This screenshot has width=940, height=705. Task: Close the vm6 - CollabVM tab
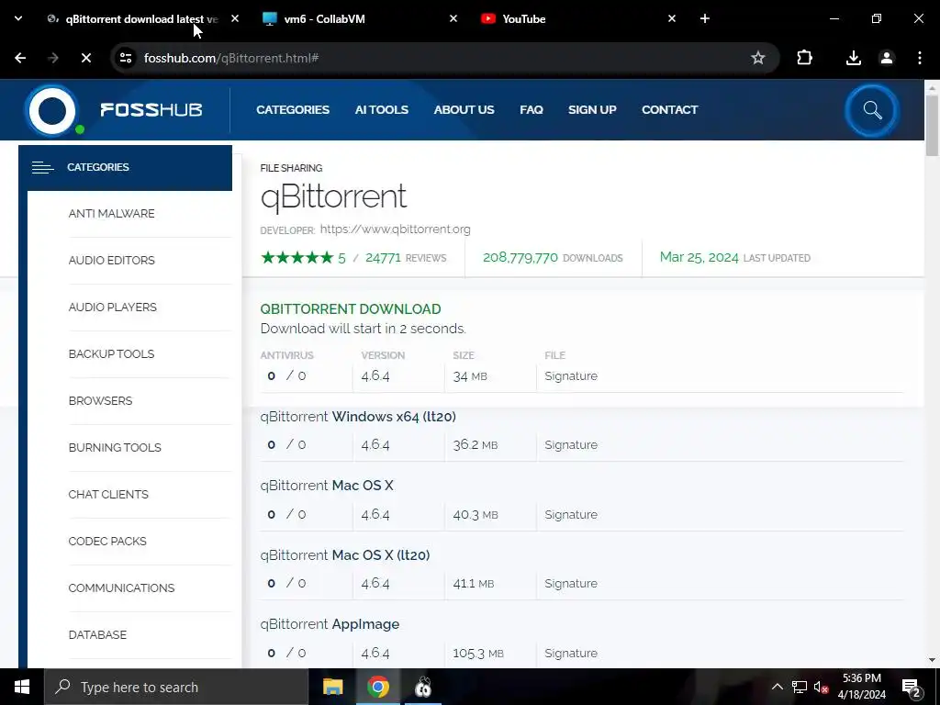pos(453,18)
